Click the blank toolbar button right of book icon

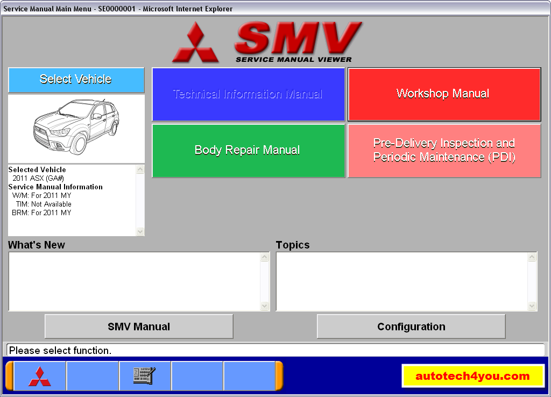point(197,376)
